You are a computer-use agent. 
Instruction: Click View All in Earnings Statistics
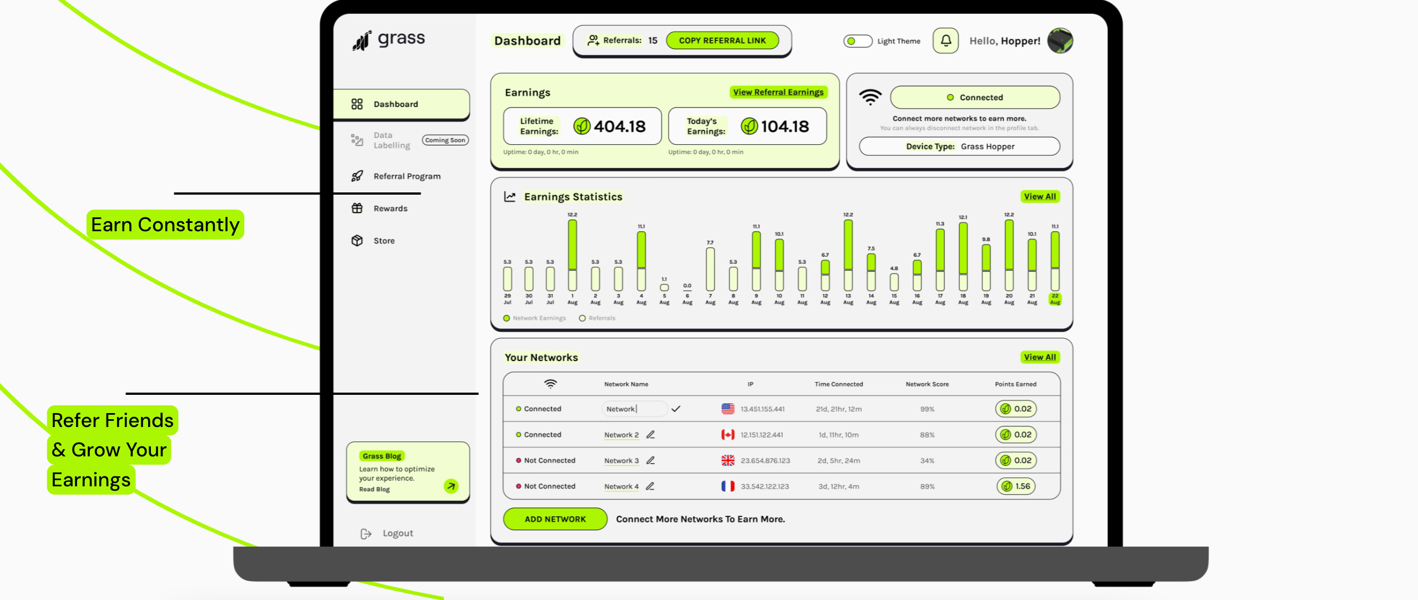coord(1040,196)
